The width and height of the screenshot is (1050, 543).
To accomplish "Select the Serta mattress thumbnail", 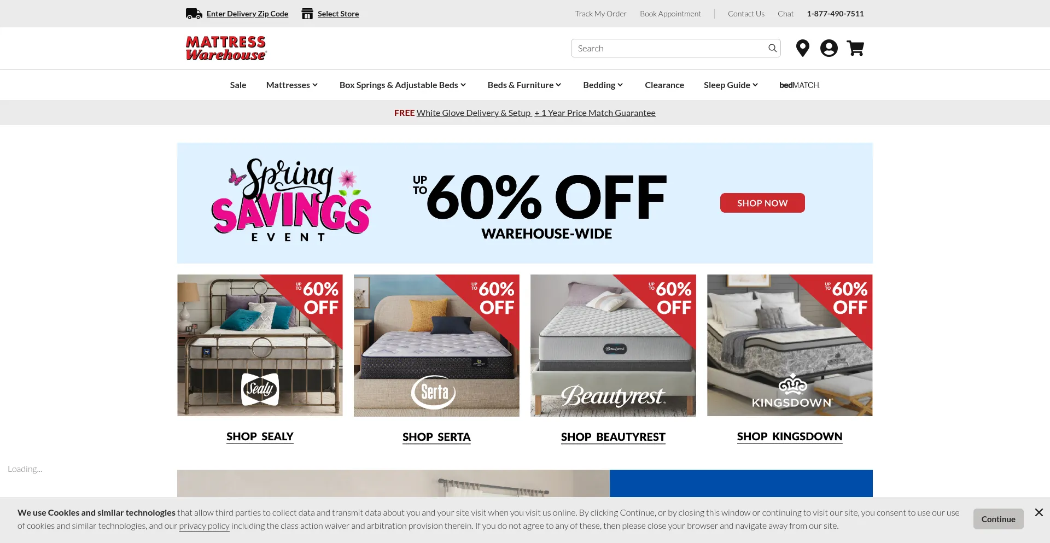I will pyautogui.click(x=436, y=346).
